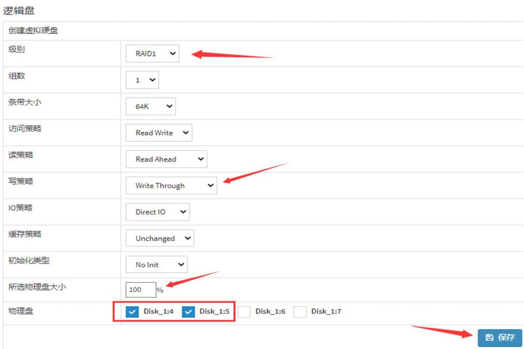Expand the Read Ahead policy dropdown
The image size is (524, 349).
click(x=166, y=159)
